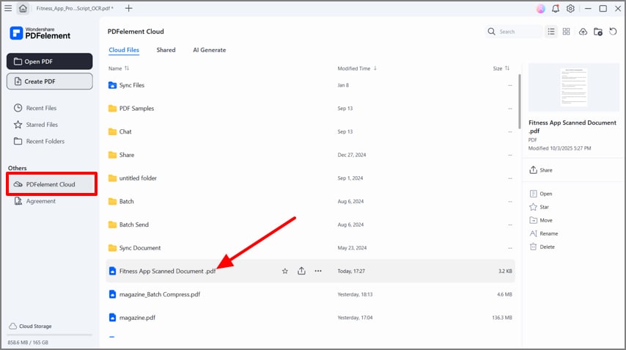Go to the Home icon tab
The height and width of the screenshot is (350, 626).
[23, 8]
